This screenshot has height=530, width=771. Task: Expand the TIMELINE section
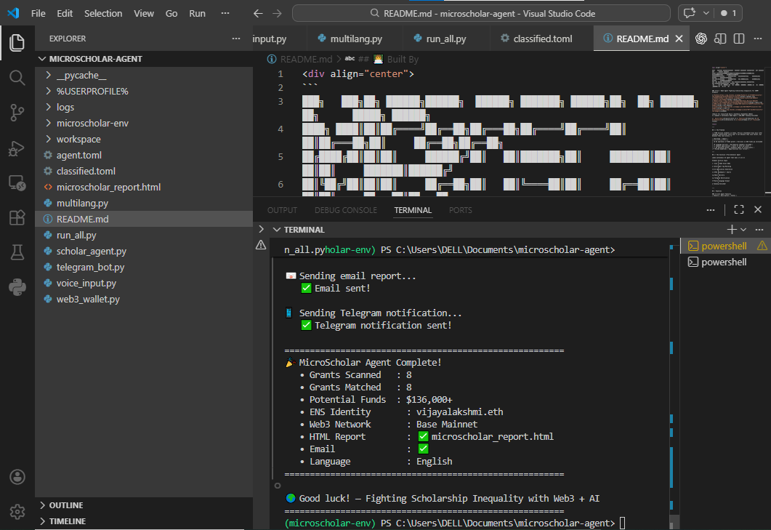point(42,521)
